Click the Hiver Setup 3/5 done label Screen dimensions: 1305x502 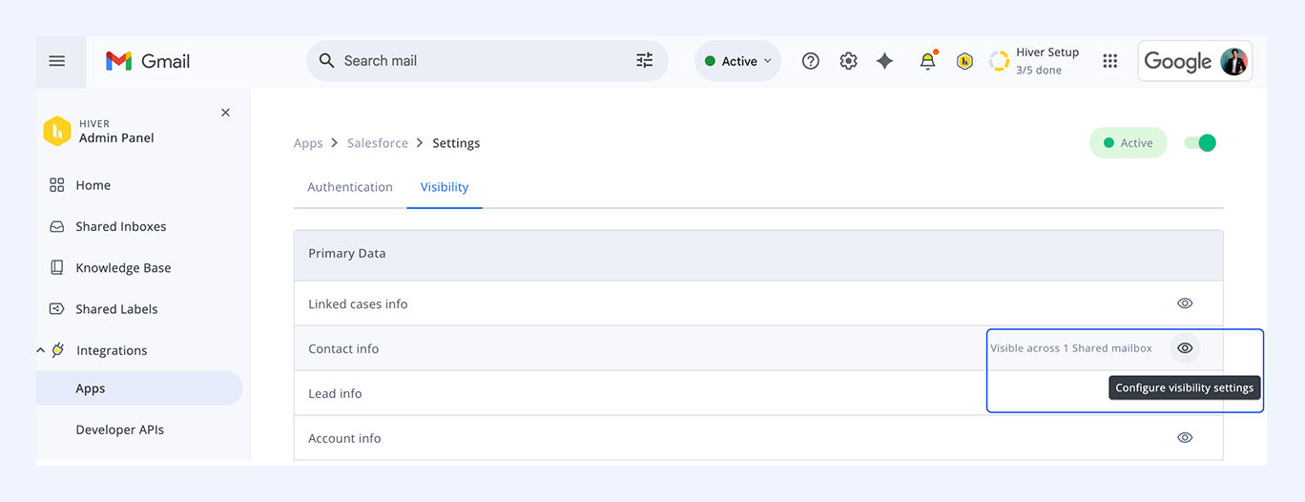point(1047,61)
